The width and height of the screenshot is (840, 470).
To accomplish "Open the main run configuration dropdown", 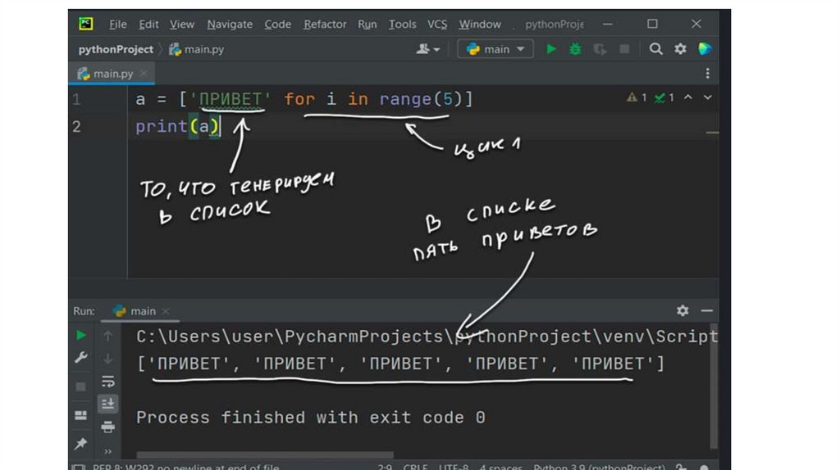I will tap(495, 49).
